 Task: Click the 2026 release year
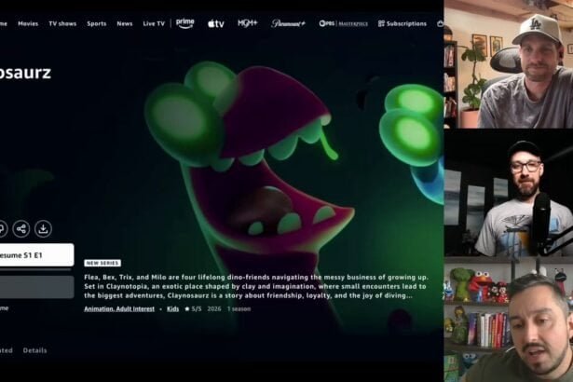214,309
